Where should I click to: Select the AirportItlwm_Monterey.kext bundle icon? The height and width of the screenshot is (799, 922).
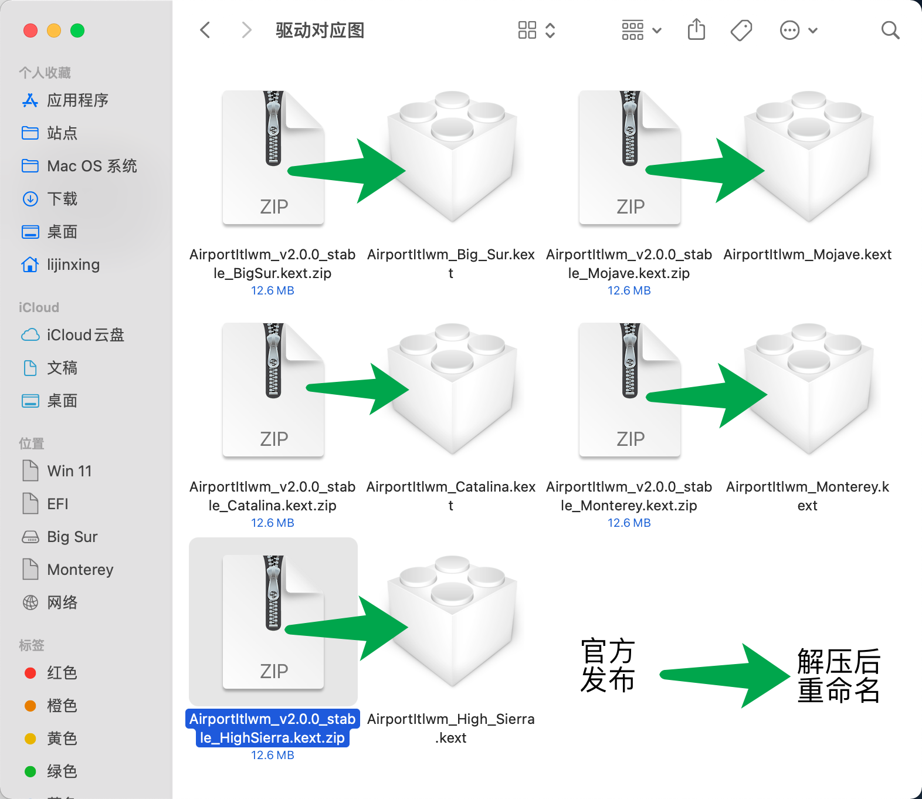coord(808,388)
